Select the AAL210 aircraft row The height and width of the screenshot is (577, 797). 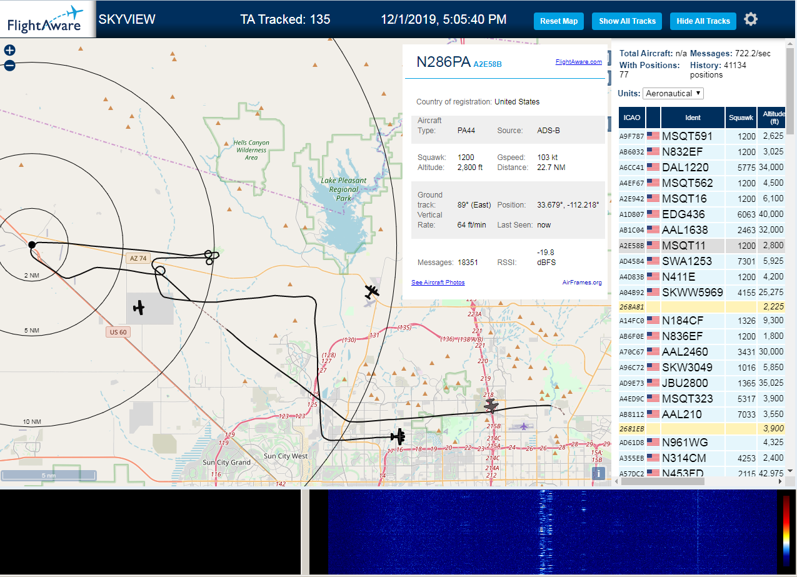coord(702,414)
